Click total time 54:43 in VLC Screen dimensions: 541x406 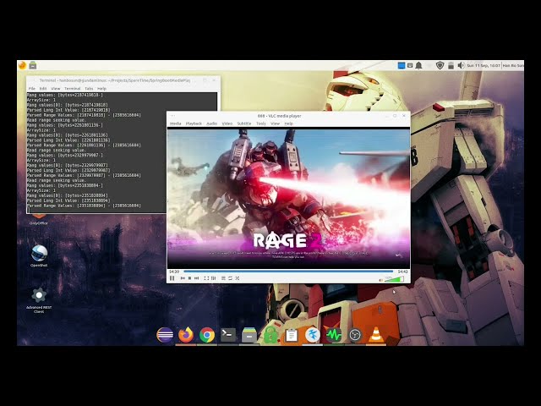pyautogui.click(x=402, y=272)
